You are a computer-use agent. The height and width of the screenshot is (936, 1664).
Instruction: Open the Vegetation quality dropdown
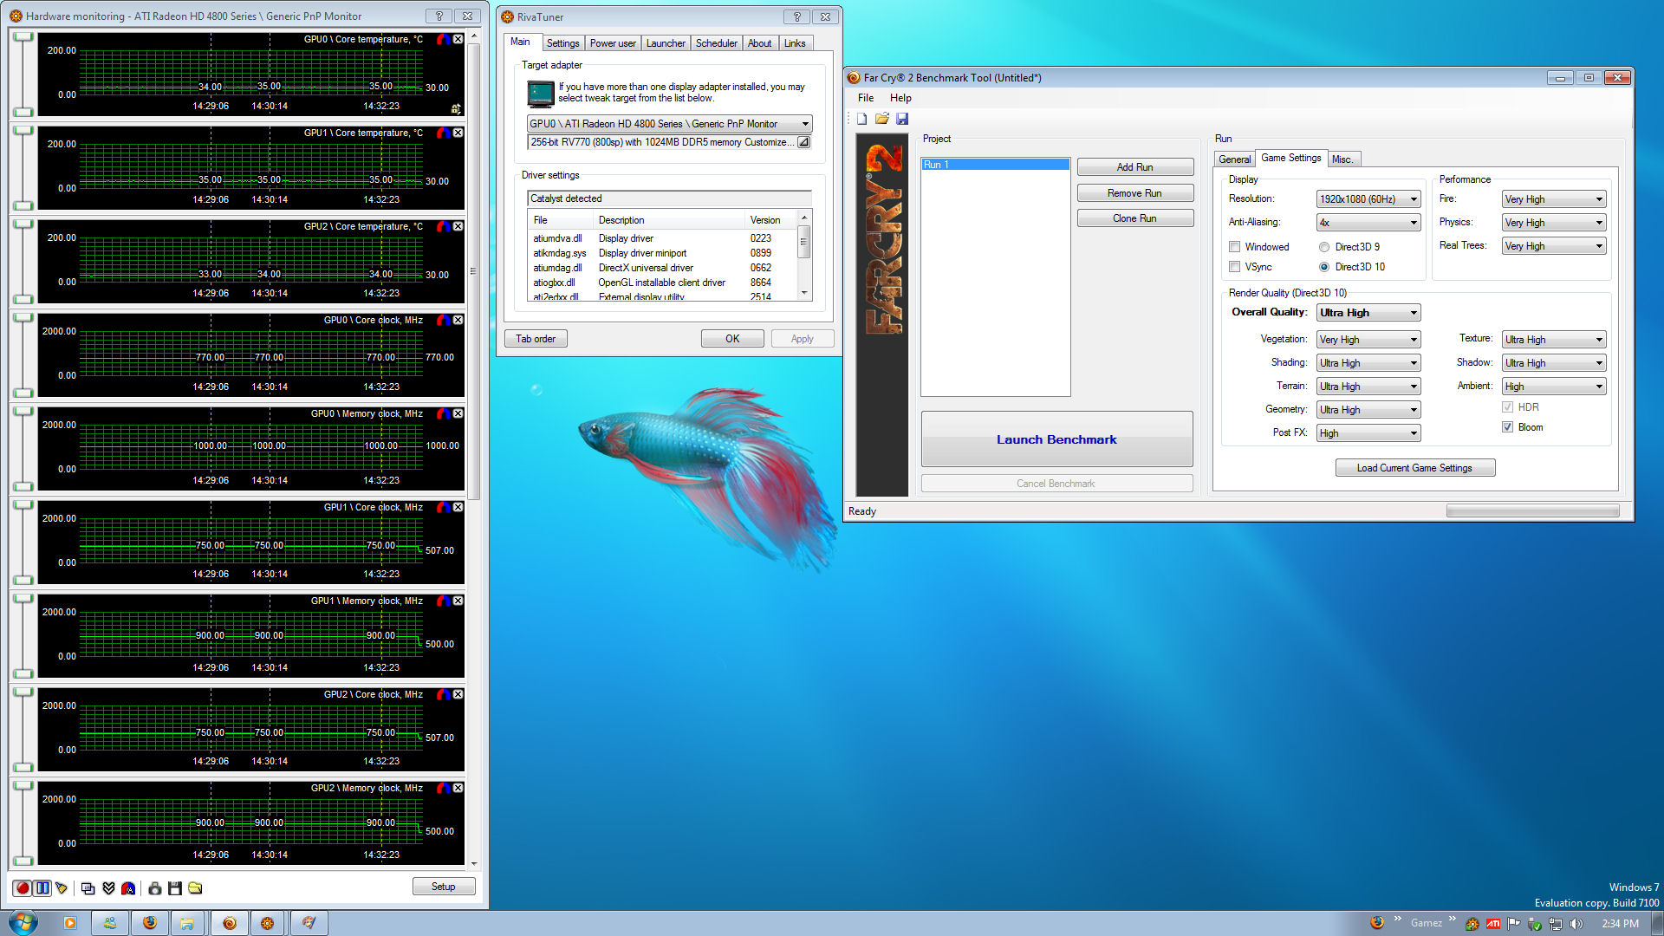(1368, 340)
